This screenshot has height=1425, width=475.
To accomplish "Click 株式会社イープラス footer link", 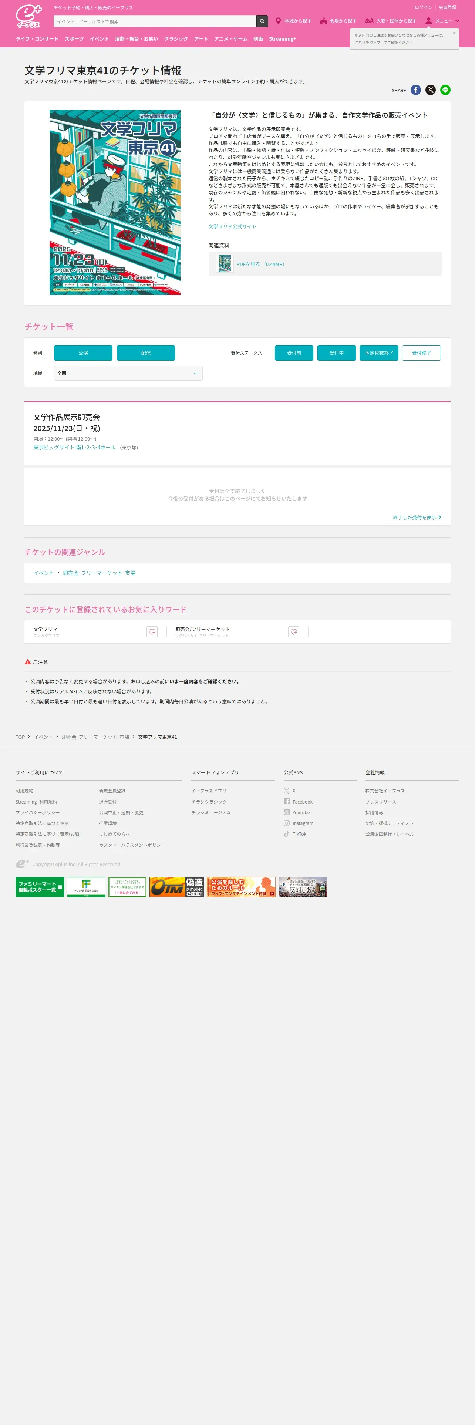I will (385, 791).
